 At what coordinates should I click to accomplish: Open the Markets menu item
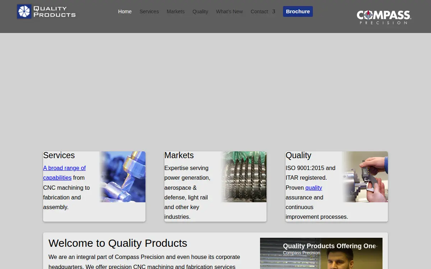176,11
